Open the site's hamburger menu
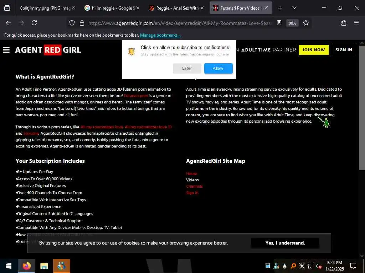 (6, 50)
